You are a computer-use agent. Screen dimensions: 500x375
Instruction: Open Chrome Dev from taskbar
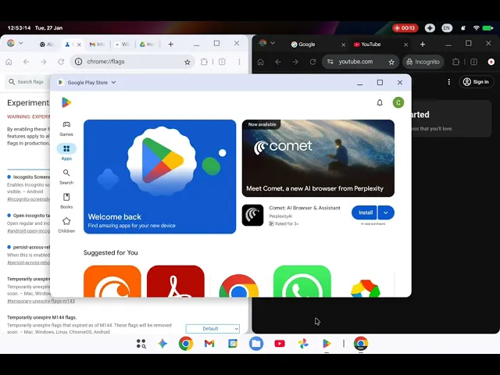[x=361, y=344]
